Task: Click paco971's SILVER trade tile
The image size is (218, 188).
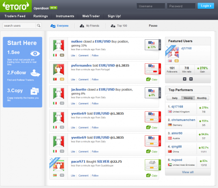Action: (x=153, y=165)
